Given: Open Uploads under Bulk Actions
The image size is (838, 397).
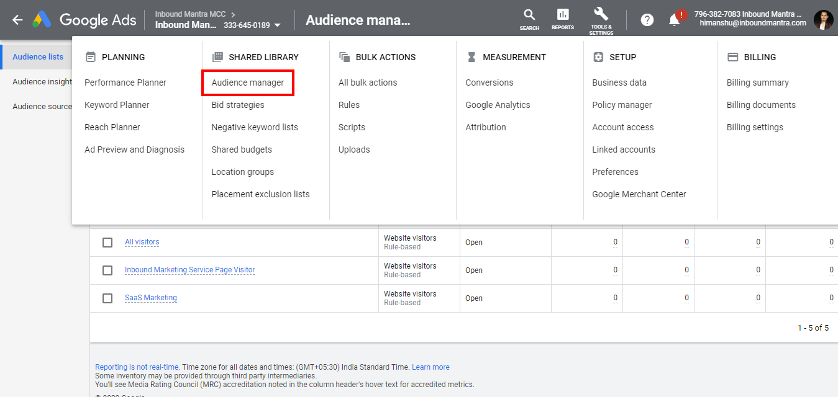Looking at the screenshot, I should point(354,149).
